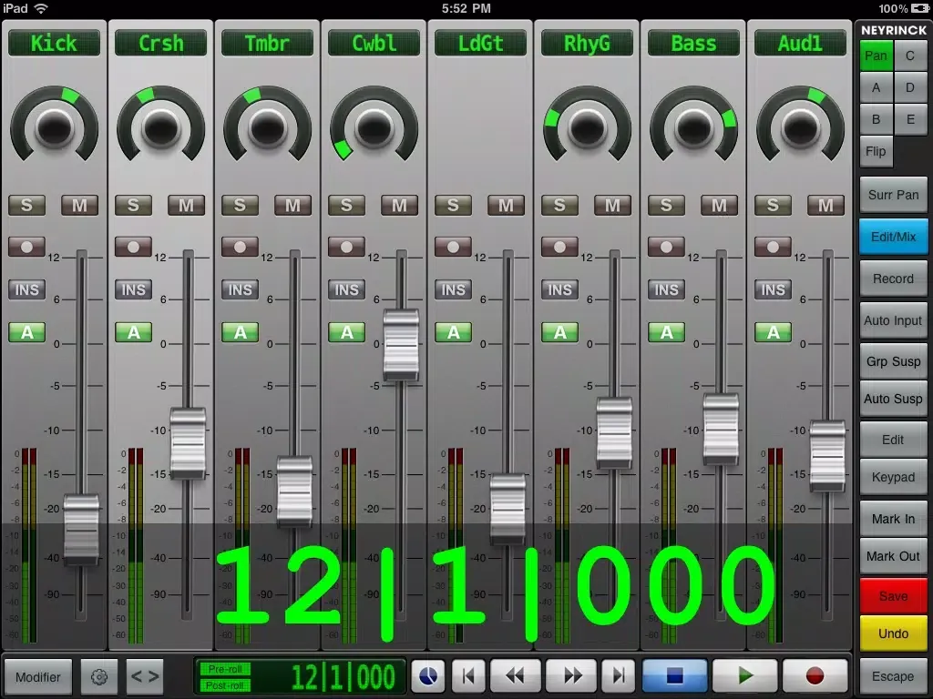Click the Kick volume fader cap
The height and width of the screenshot is (699, 933).
click(x=81, y=530)
